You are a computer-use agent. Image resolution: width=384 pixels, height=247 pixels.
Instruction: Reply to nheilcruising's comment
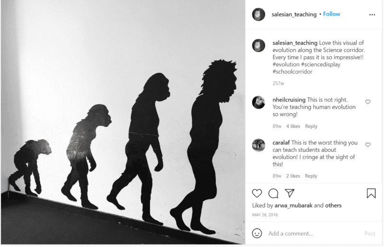click(311, 126)
